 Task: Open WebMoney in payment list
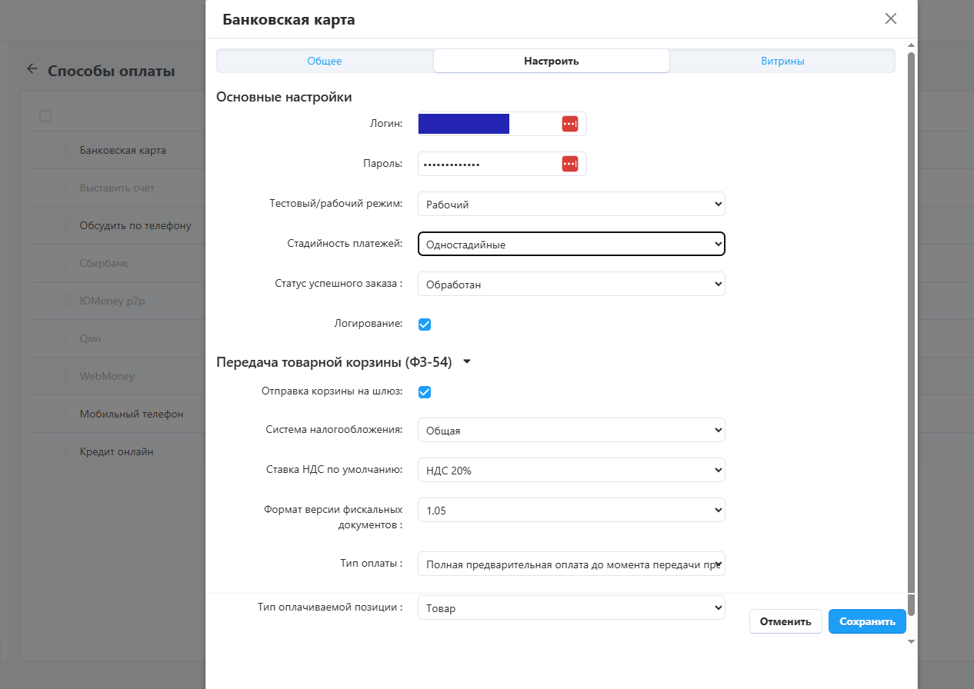pyautogui.click(x=107, y=376)
